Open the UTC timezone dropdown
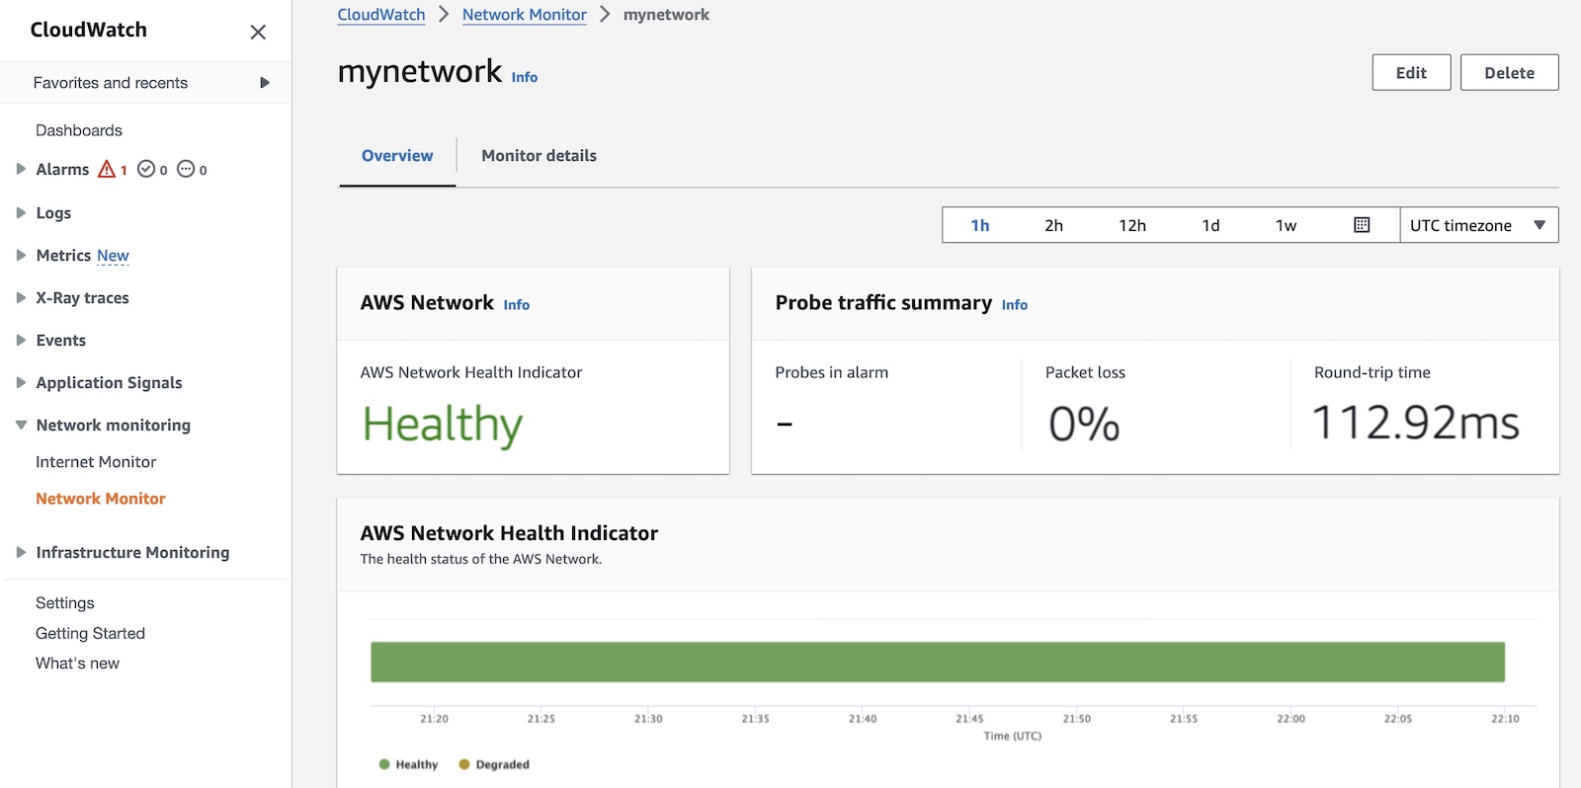Screen dimensions: 1581x788 tap(1477, 225)
